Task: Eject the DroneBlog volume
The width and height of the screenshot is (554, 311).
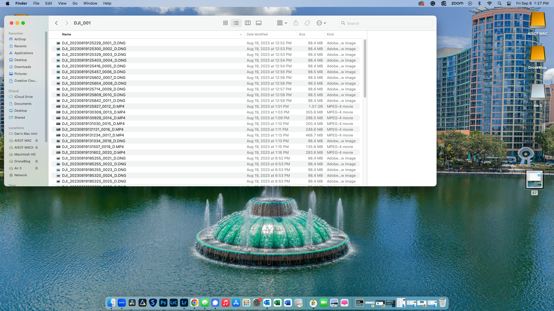Action: pyautogui.click(x=37, y=161)
